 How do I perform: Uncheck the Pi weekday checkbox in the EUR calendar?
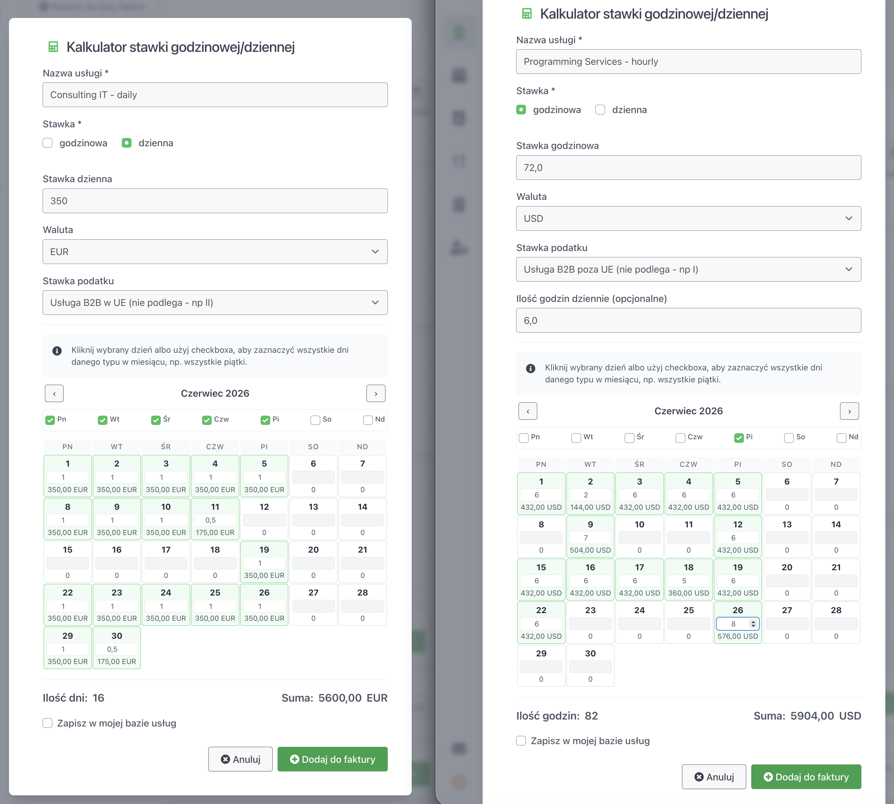point(265,420)
